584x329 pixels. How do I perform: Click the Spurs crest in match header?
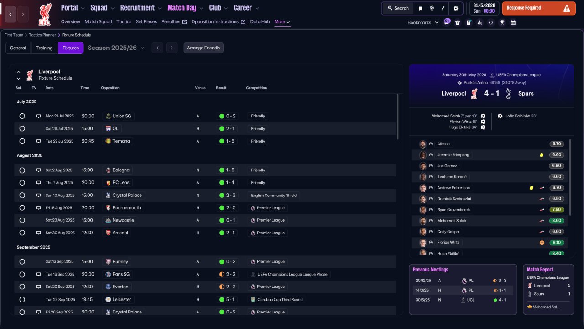tap(509, 94)
